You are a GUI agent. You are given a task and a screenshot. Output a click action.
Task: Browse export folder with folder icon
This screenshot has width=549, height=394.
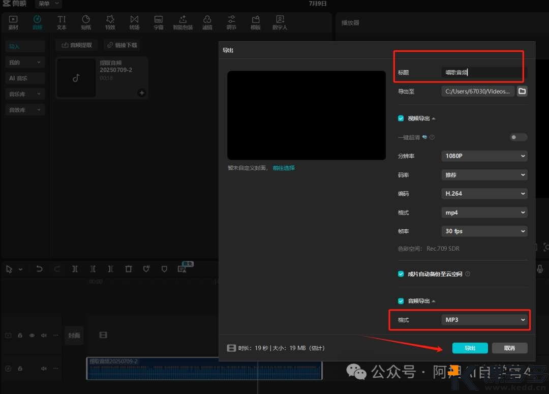pyautogui.click(x=522, y=92)
